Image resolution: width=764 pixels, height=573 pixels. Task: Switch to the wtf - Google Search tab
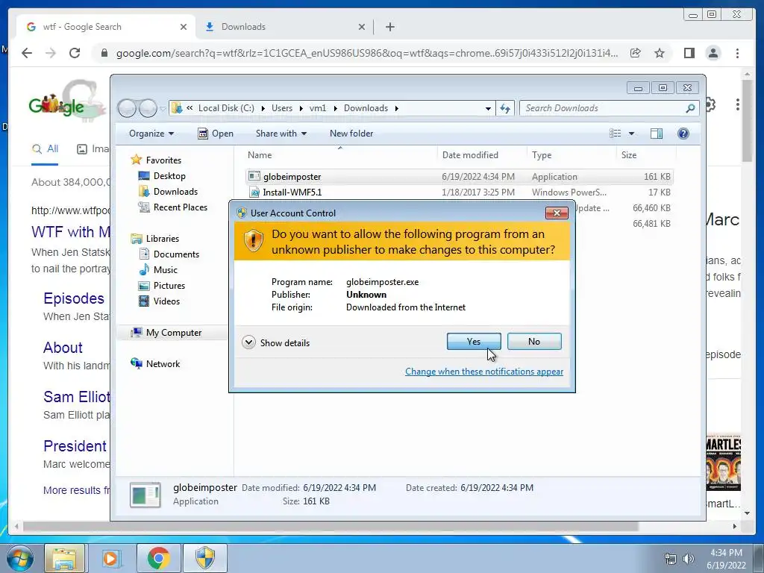(106, 27)
